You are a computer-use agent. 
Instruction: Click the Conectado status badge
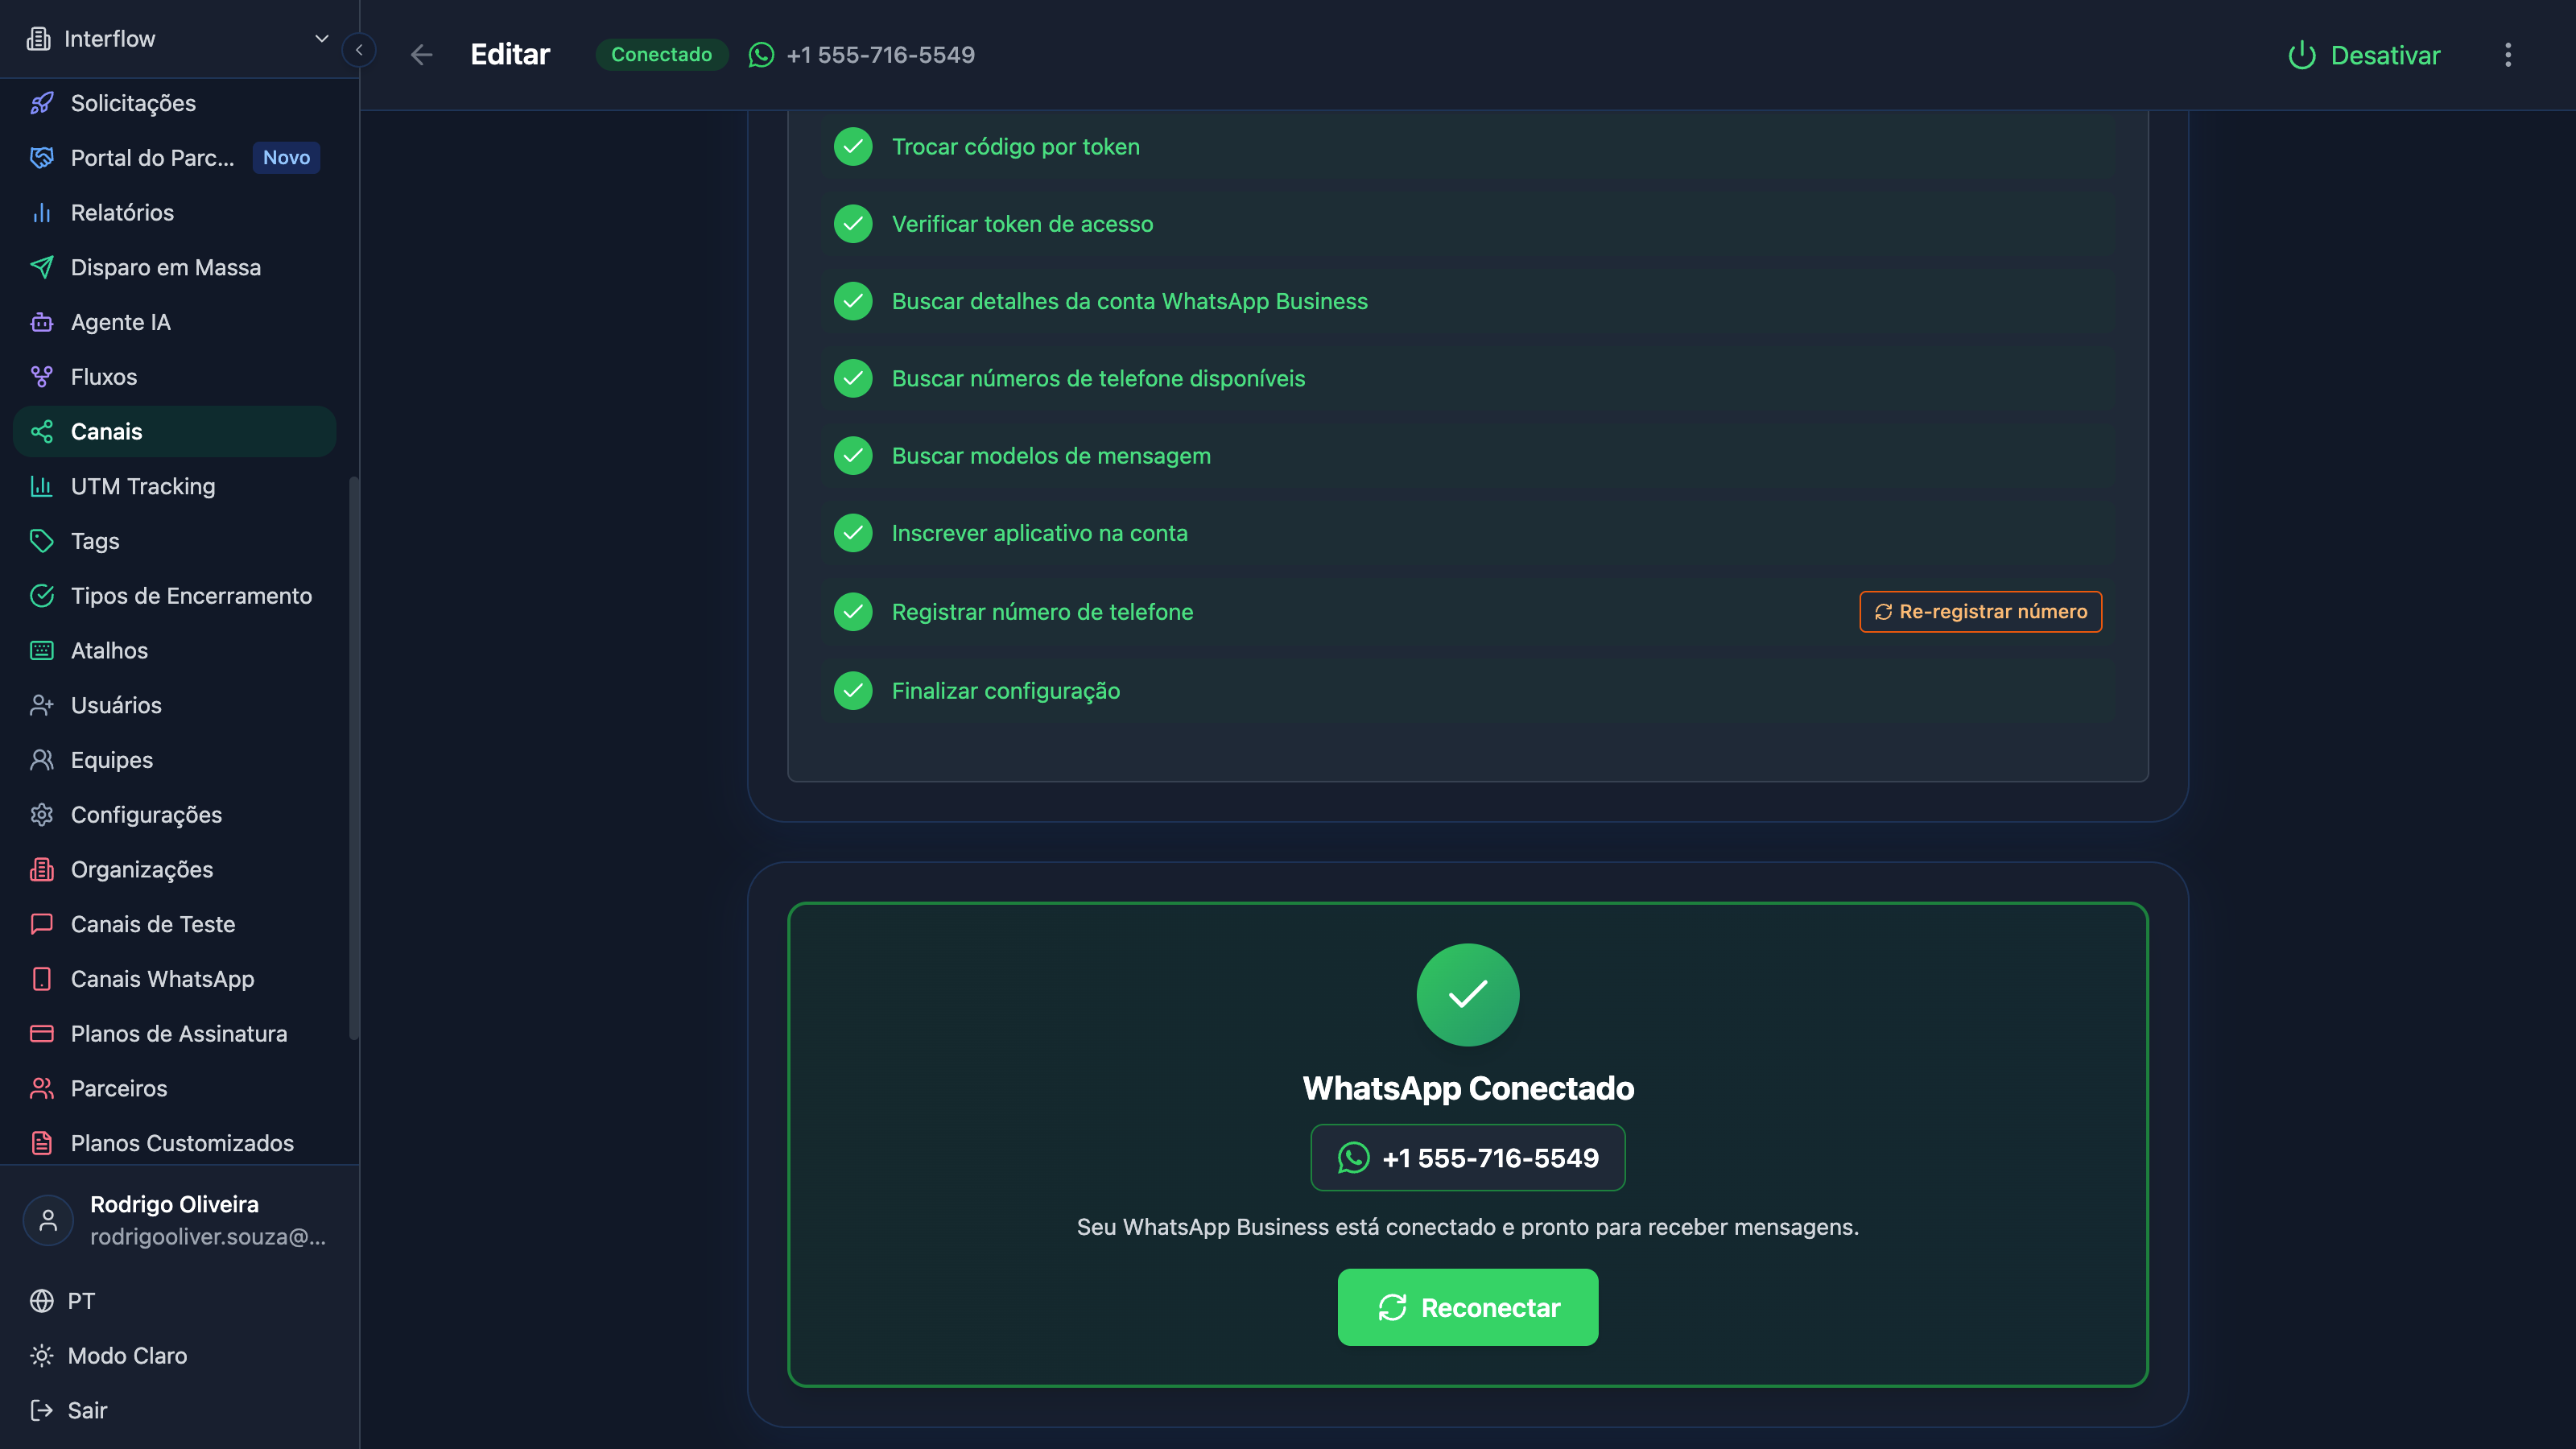click(661, 55)
